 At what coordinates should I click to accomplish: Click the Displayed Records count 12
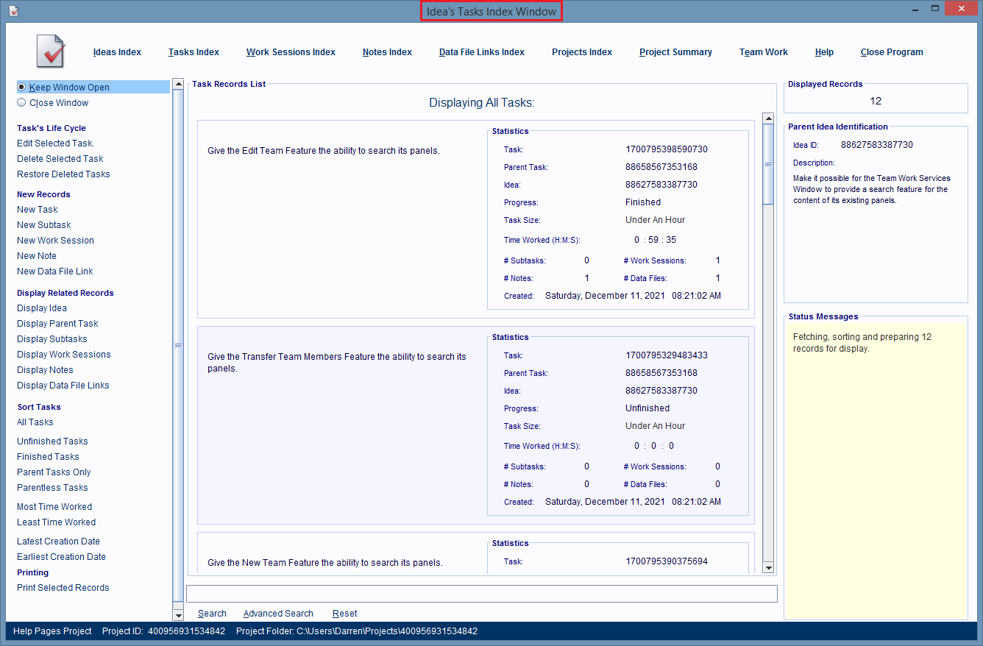(x=876, y=101)
